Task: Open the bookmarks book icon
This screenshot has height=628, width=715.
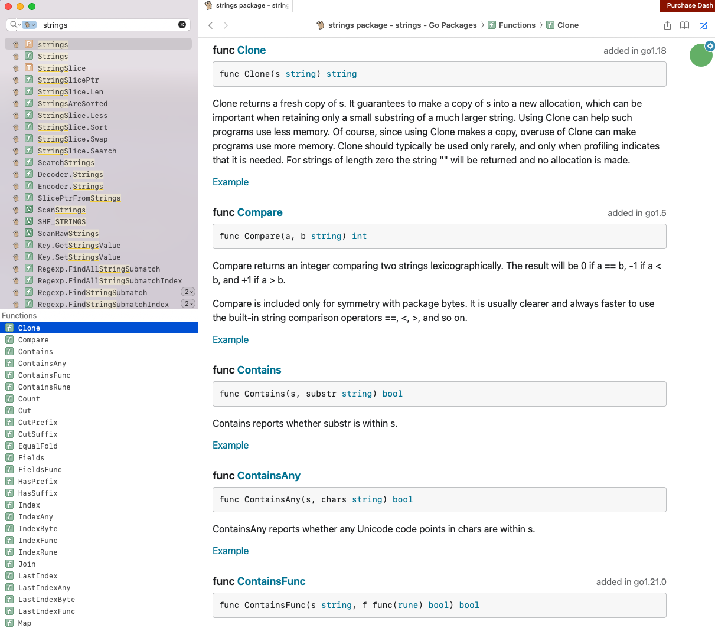Action: [684, 25]
